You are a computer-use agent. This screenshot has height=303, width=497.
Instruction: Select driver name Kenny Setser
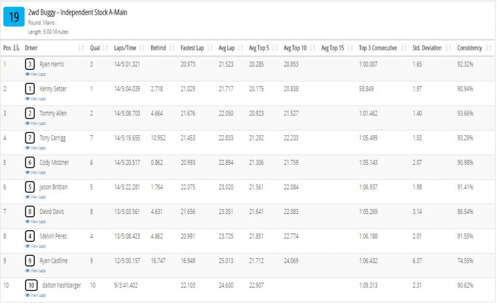pyautogui.click(x=53, y=89)
